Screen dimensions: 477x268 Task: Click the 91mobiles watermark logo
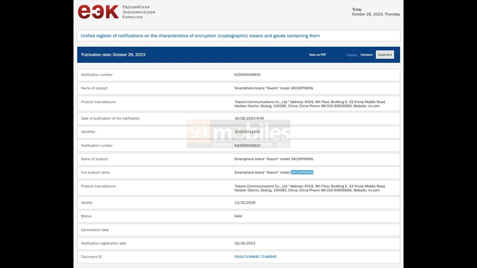[238, 134]
